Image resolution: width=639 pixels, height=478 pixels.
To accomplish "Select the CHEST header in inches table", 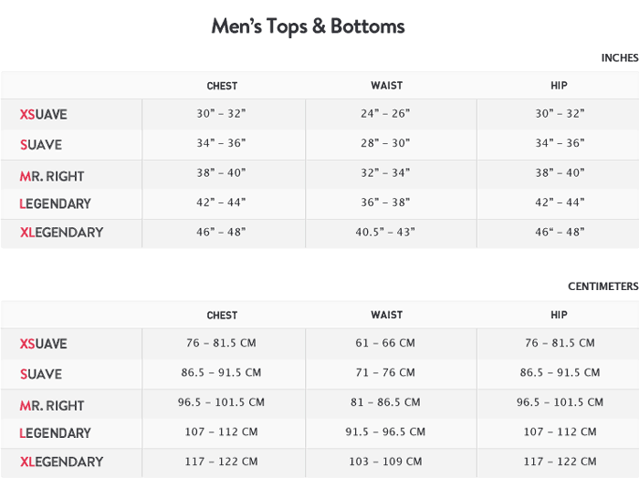I will [222, 86].
